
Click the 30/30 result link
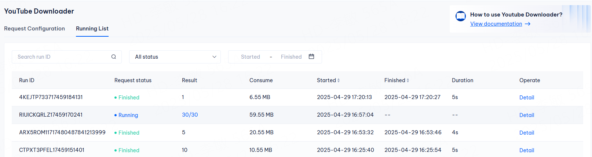coord(190,115)
